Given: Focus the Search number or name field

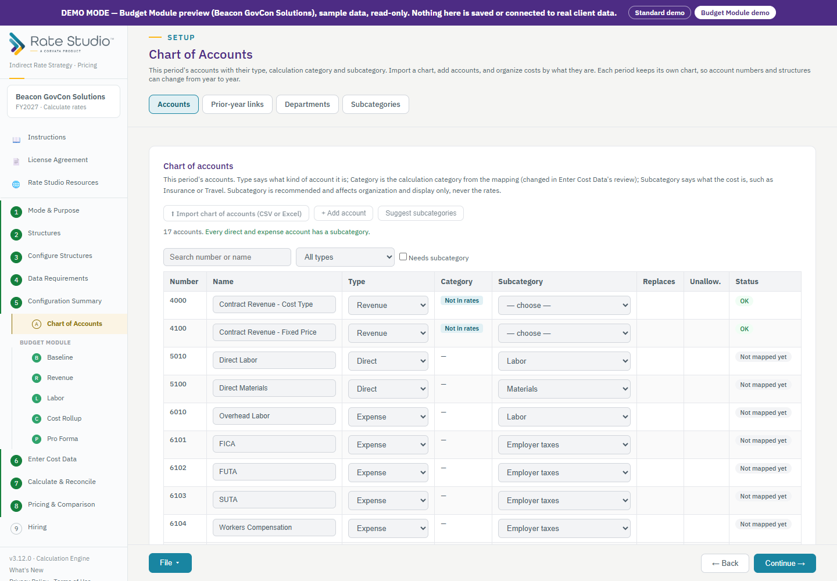Looking at the screenshot, I should tap(227, 257).
